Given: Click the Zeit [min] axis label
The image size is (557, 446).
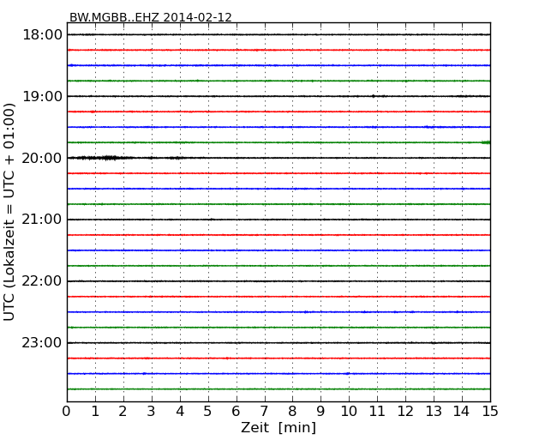Looking at the screenshot, I should coord(278,427).
